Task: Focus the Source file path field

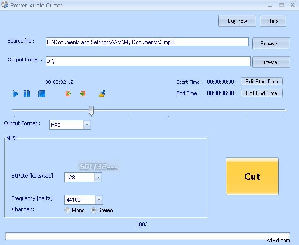Action: click(x=147, y=42)
